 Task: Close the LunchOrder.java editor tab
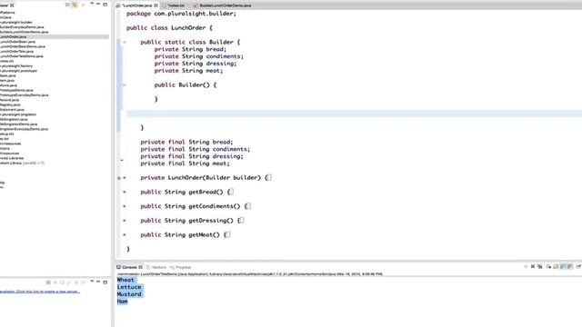tap(156, 5)
